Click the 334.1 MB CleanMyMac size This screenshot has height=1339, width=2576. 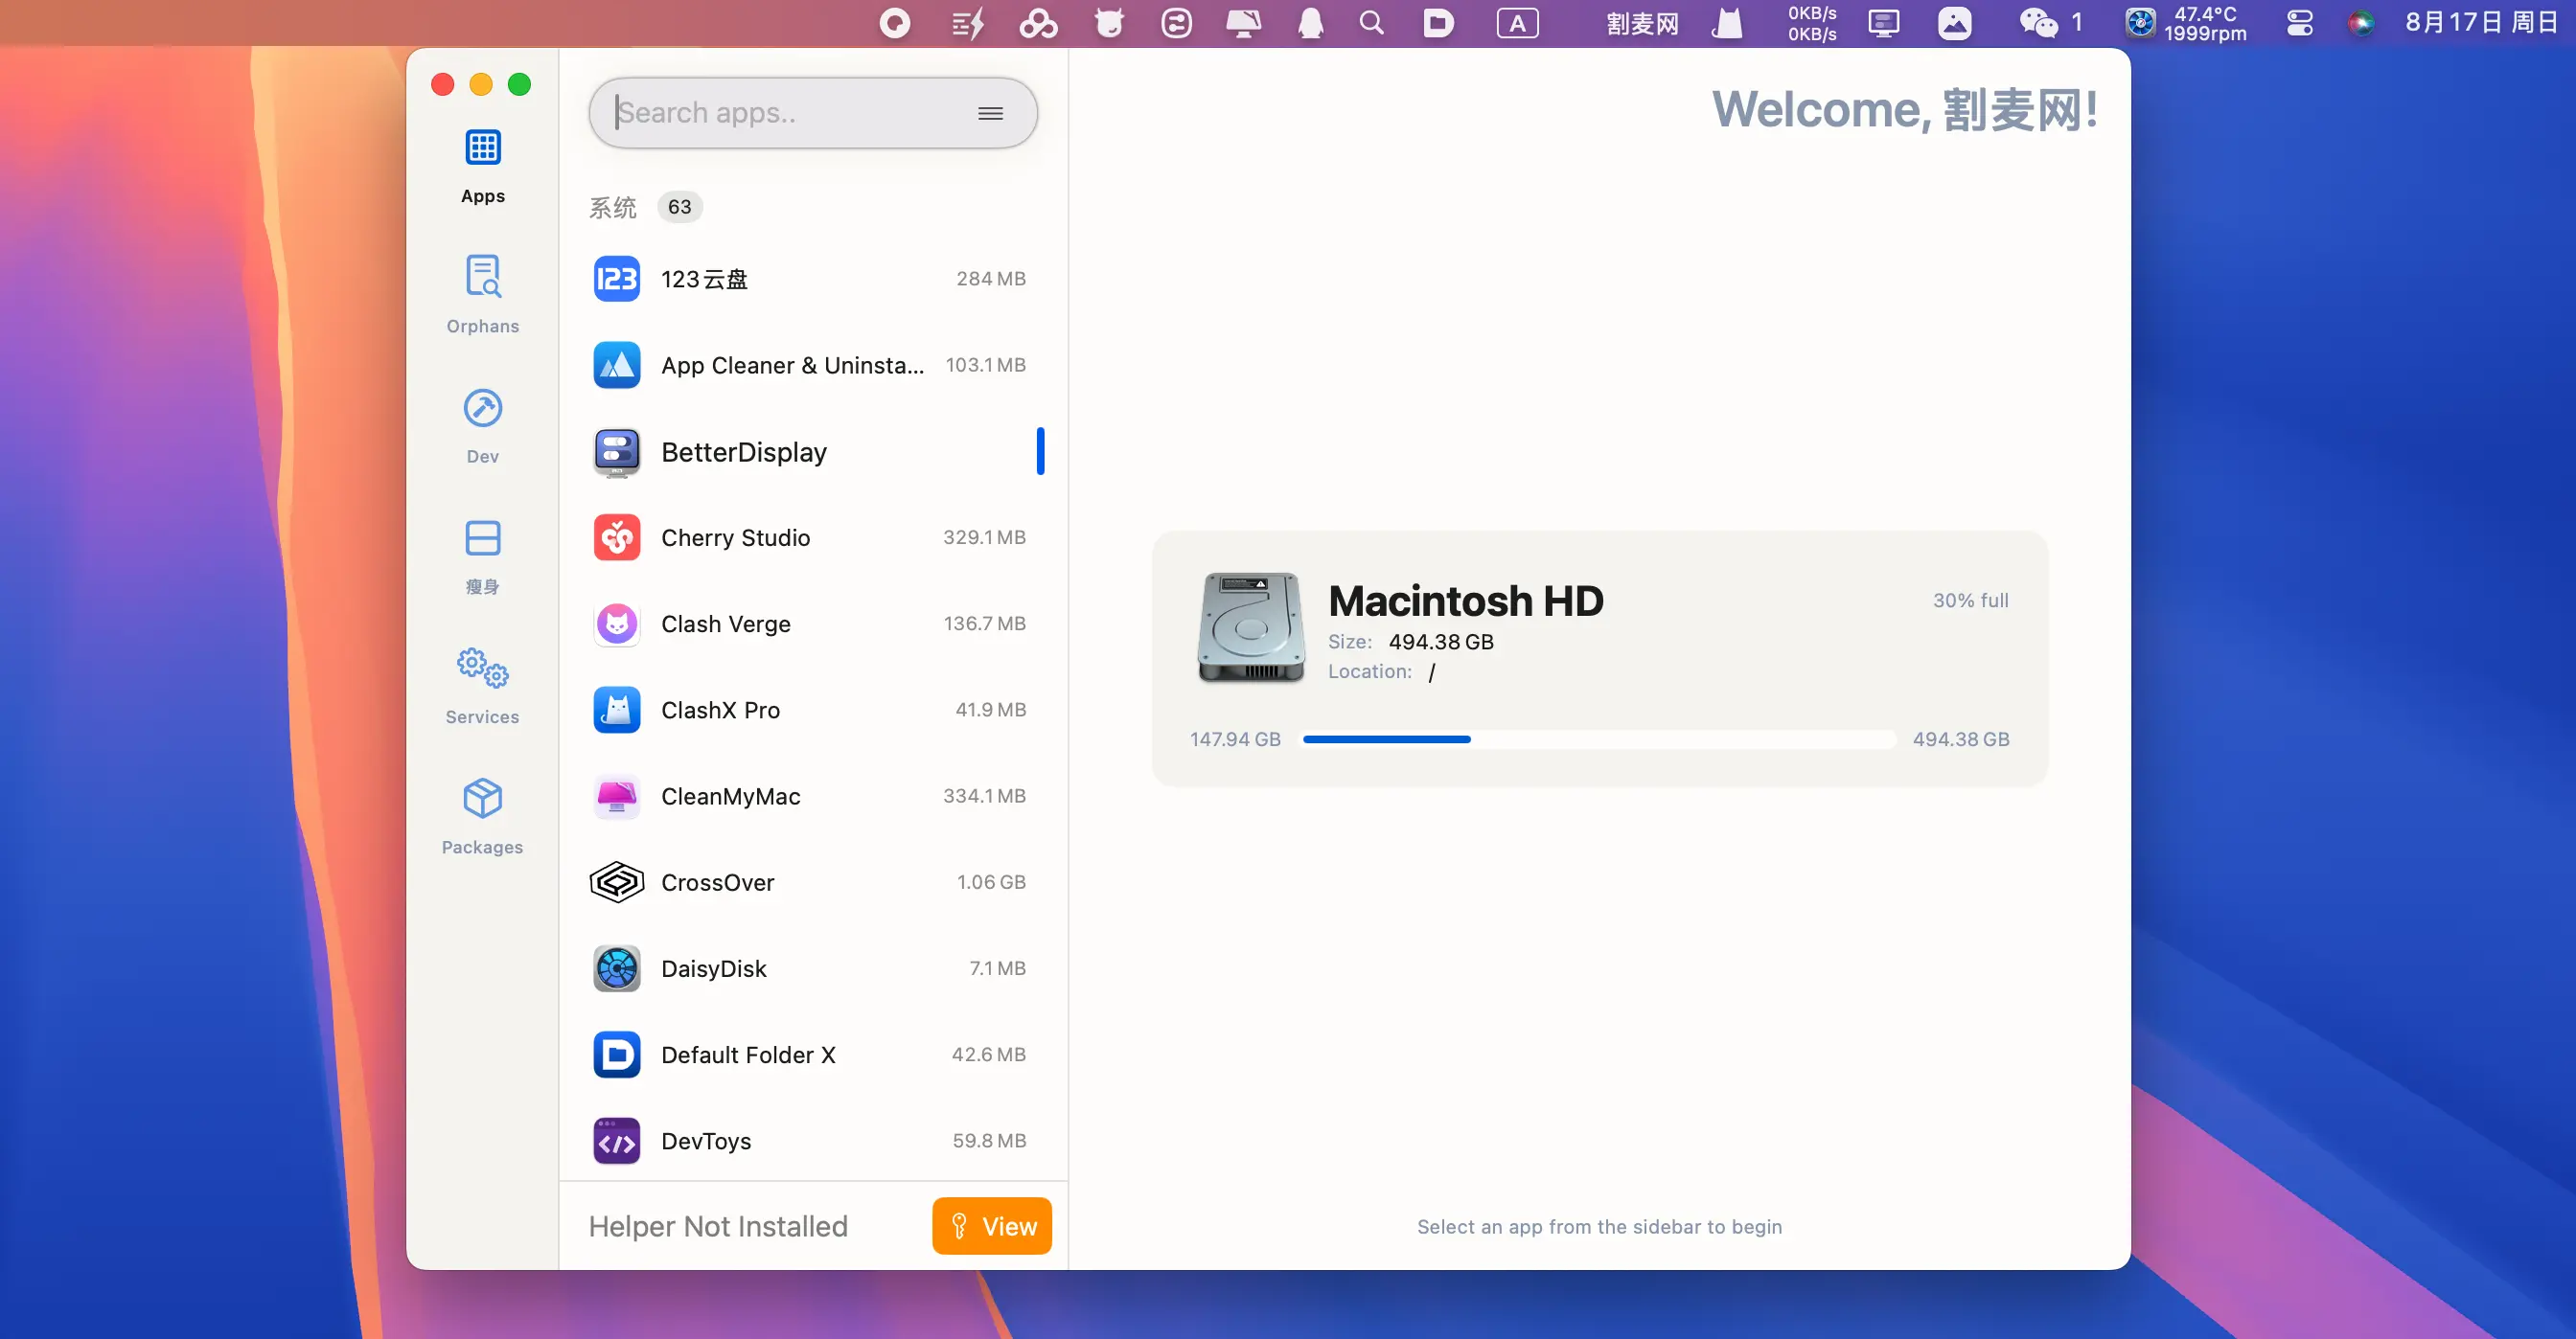click(x=985, y=796)
